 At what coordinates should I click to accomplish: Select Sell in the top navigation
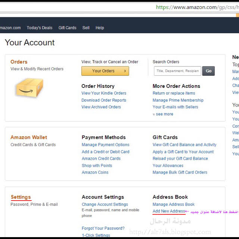(86, 28)
